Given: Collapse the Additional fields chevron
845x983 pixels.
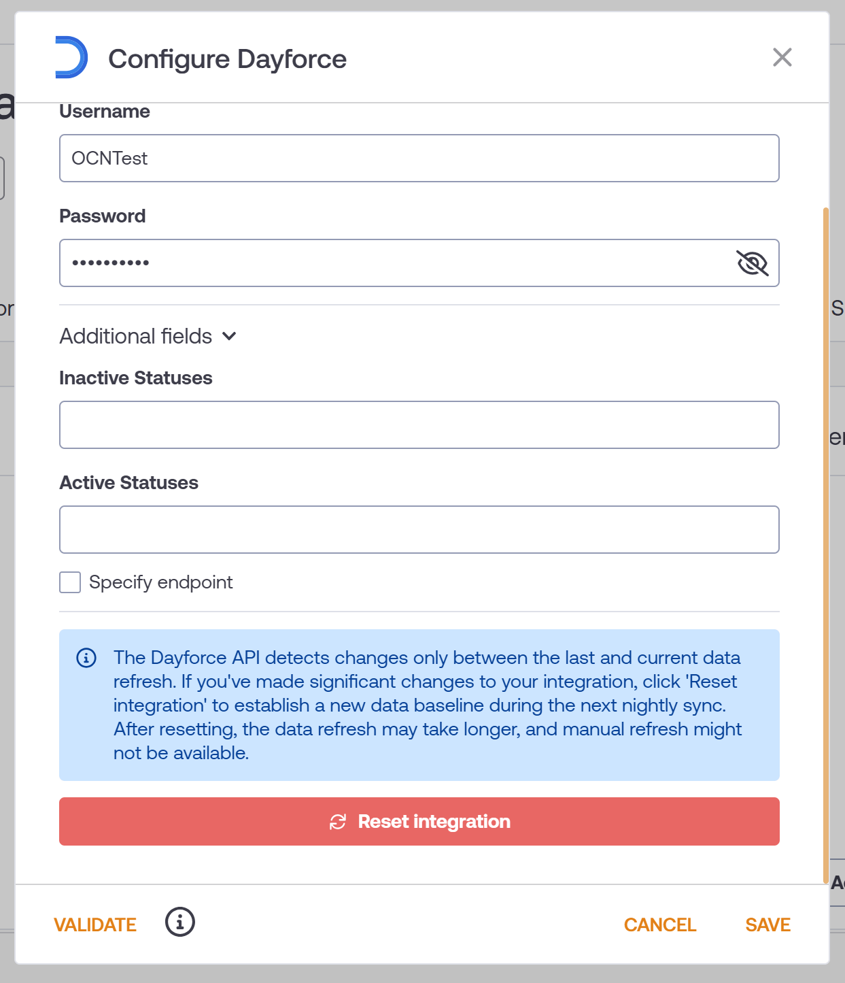Looking at the screenshot, I should tap(229, 337).
